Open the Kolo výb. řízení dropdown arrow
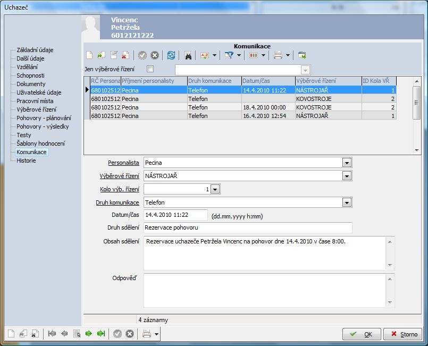The height and width of the screenshot is (346, 428). point(215,189)
